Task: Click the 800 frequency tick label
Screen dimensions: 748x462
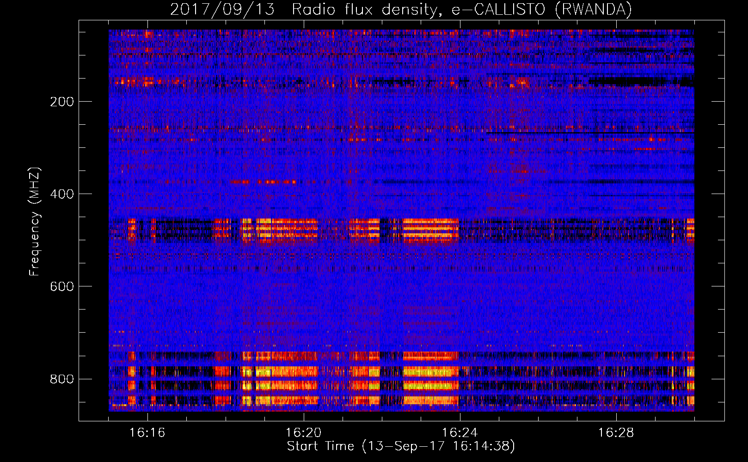Action: [61, 379]
